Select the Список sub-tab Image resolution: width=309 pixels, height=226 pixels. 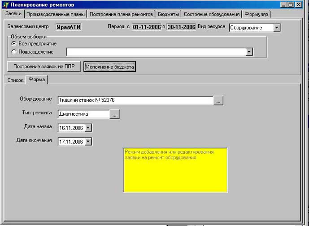coord(15,80)
